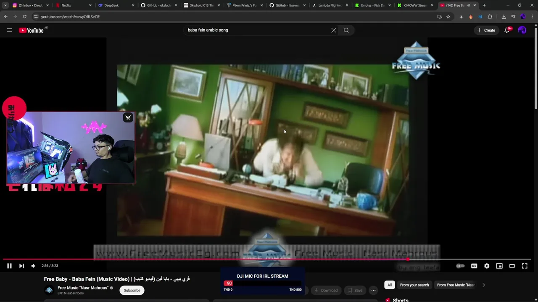Subscribe to Free Music Nasr Mahrous

132,290
